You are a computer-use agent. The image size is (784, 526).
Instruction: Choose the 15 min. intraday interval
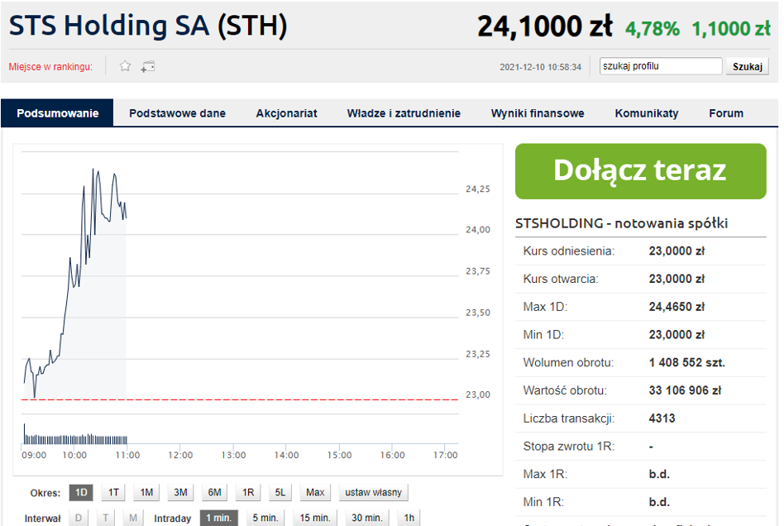tap(315, 518)
